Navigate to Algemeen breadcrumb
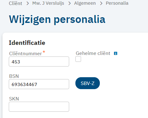 tap(85, 3)
